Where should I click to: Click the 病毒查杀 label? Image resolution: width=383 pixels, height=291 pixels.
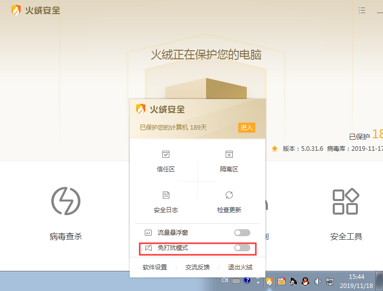pyautogui.click(x=66, y=236)
